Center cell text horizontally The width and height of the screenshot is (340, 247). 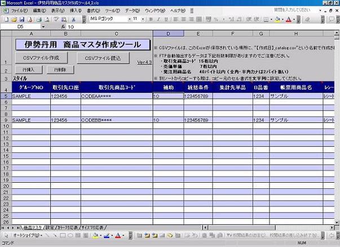click(x=183, y=19)
